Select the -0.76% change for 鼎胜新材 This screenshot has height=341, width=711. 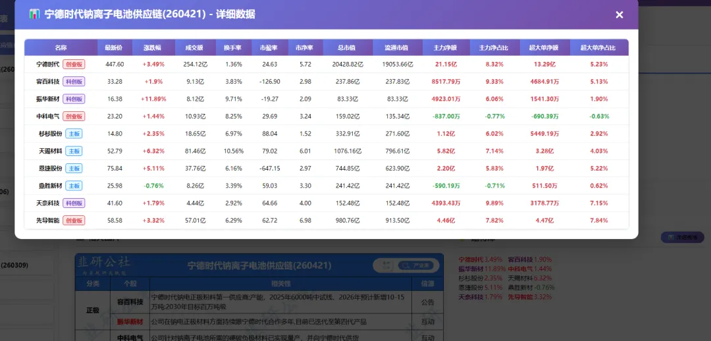pyautogui.click(x=153, y=186)
